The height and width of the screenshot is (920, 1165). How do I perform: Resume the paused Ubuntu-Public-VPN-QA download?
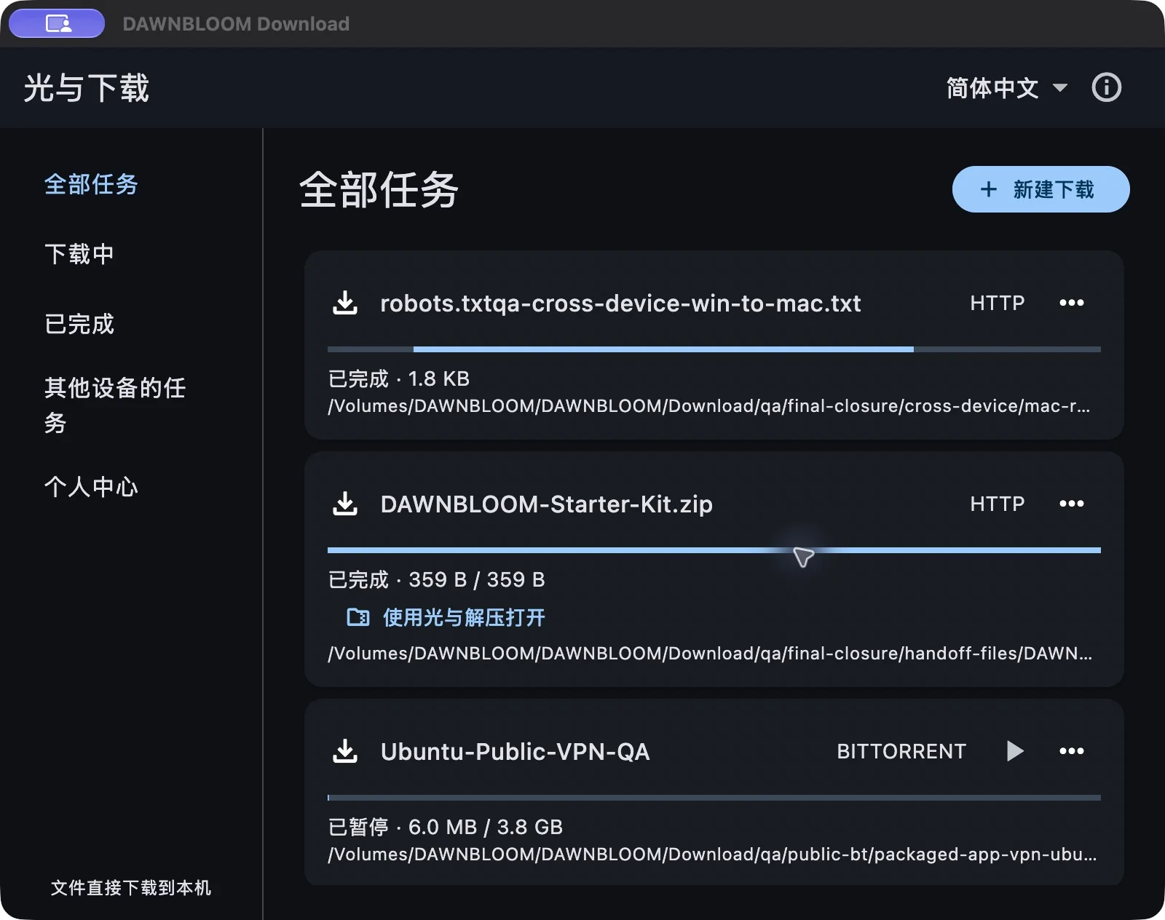[1015, 751]
